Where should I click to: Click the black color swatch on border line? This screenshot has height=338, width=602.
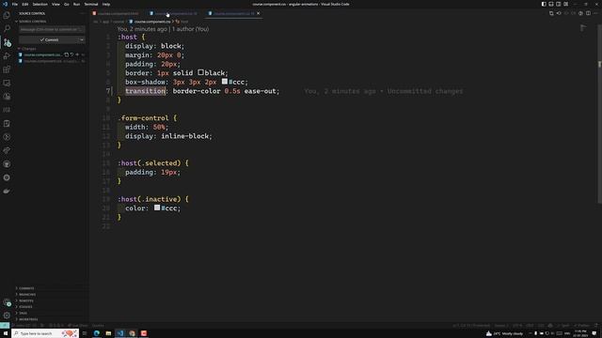[200, 72]
